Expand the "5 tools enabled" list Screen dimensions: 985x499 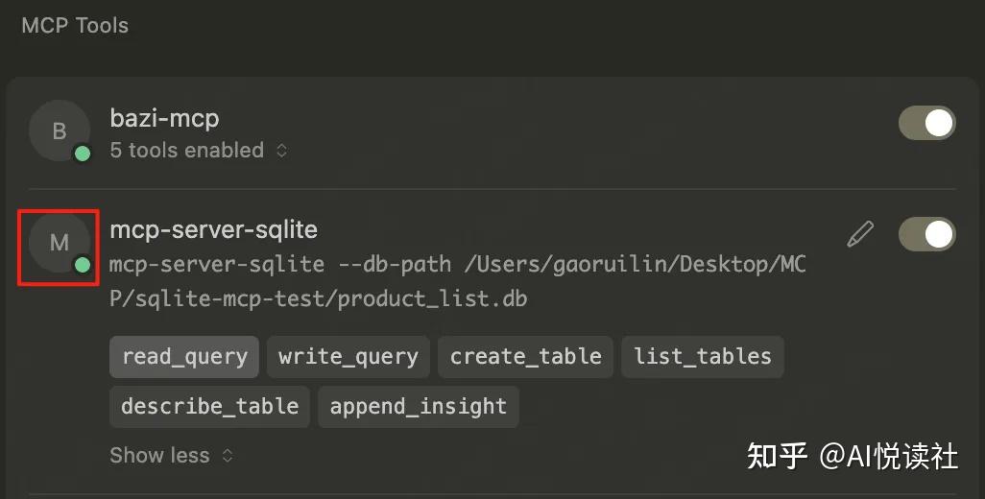pyautogui.click(x=198, y=151)
